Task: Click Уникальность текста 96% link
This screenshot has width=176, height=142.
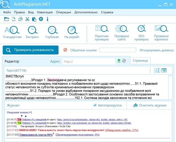Action: tap(36, 135)
